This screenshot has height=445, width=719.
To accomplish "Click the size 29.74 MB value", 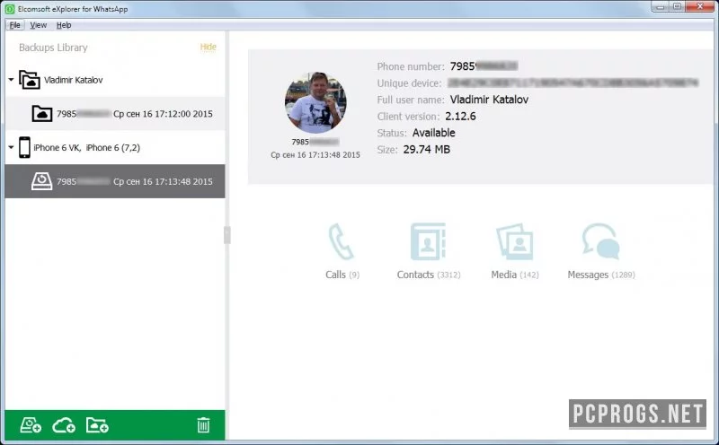I will (426, 149).
